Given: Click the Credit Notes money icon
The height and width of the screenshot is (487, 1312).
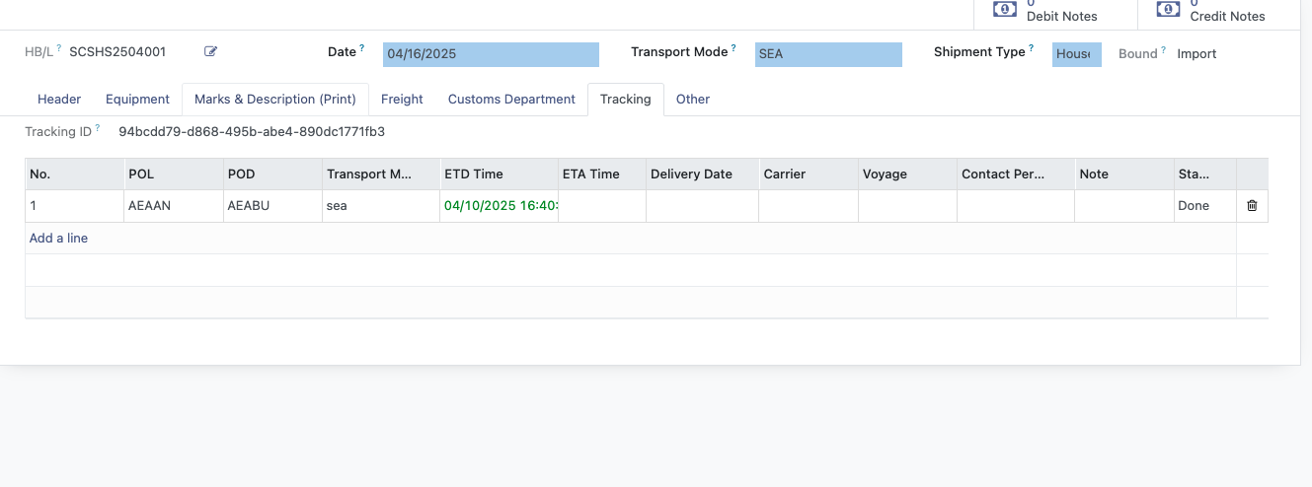Looking at the screenshot, I should pyautogui.click(x=1168, y=9).
